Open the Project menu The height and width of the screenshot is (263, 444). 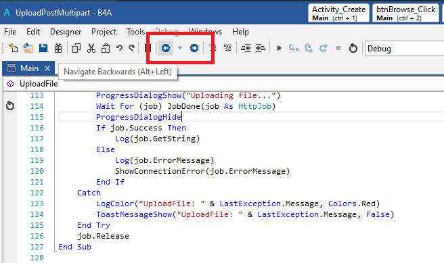[104, 32]
